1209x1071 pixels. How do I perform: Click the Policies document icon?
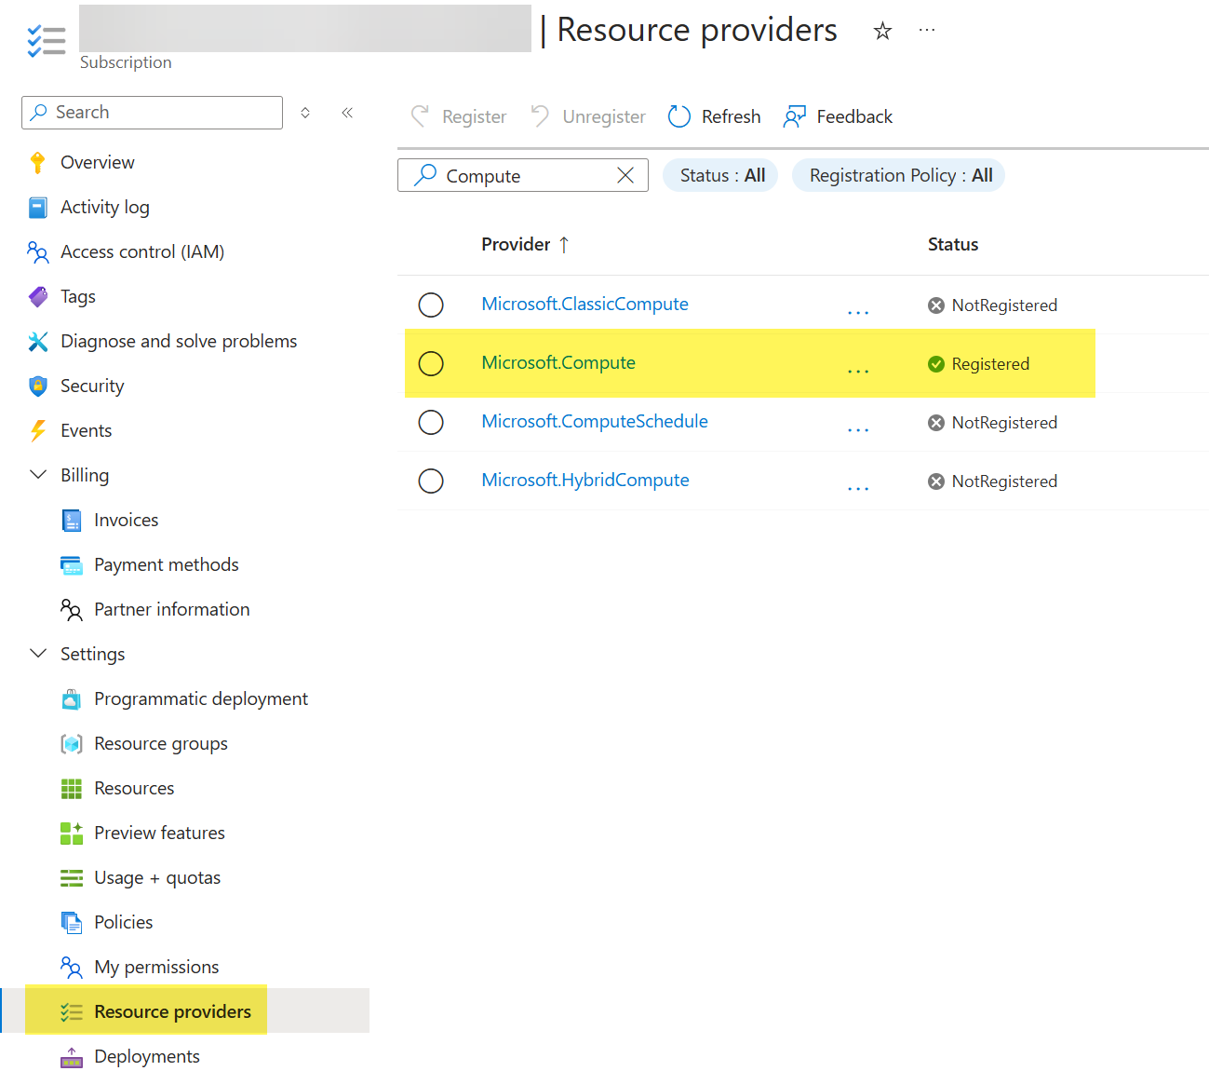click(72, 923)
